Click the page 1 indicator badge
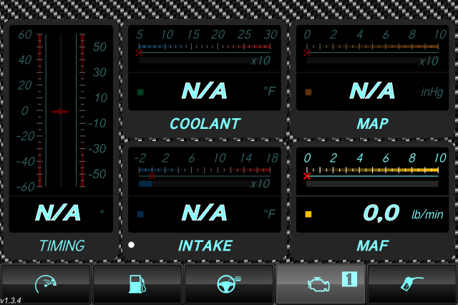458x305 pixels. pyautogui.click(x=349, y=279)
